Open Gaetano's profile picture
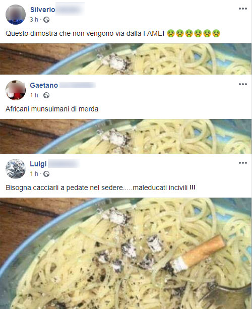The width and height of the screenshot is (252, 309). 16,90
